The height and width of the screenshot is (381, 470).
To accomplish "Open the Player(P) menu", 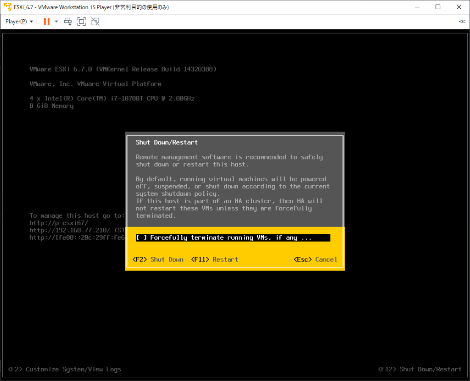I will point(19,22).
